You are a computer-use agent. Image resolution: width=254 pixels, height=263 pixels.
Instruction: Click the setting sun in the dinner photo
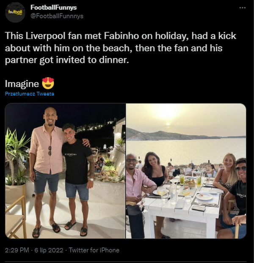point(168,124)
